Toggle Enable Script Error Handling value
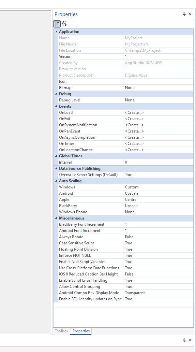 158,280
